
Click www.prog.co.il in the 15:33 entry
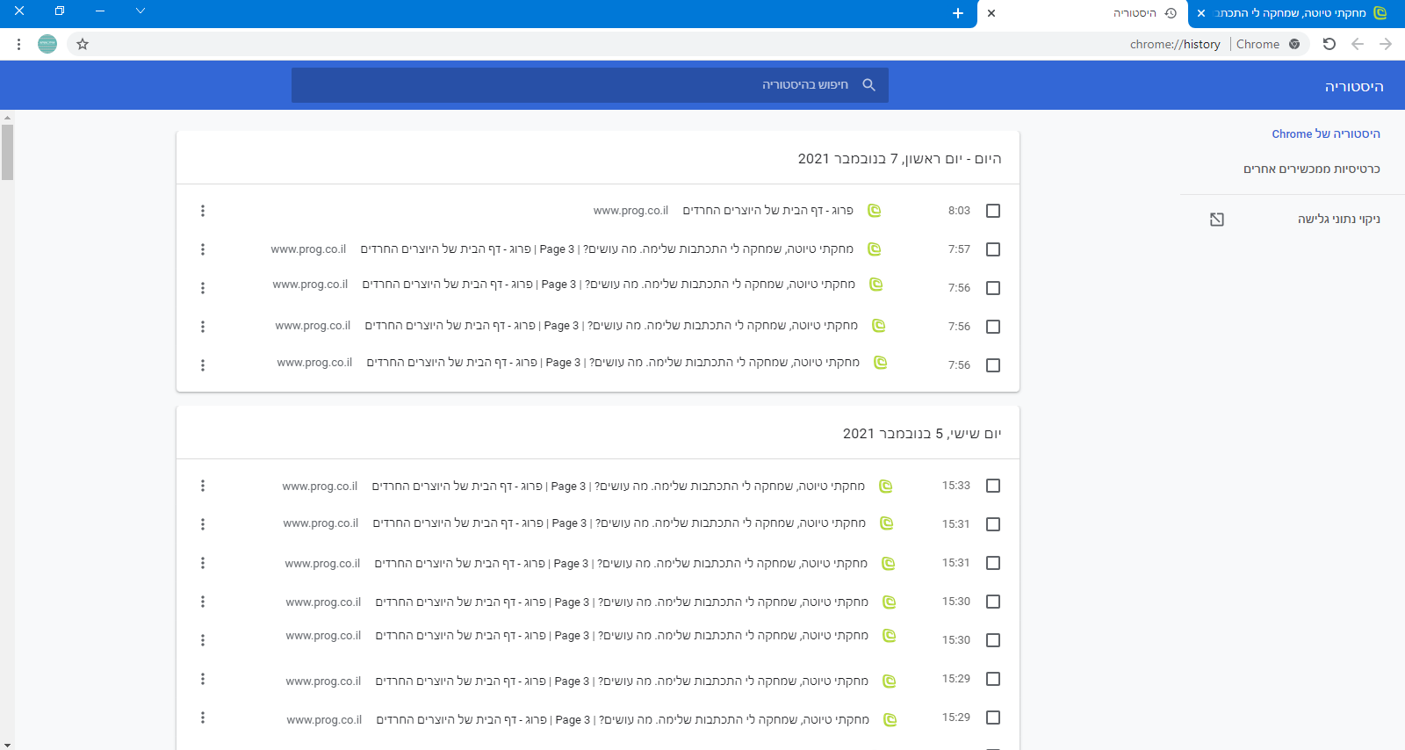pyautogui.click(x=320, y=486)
